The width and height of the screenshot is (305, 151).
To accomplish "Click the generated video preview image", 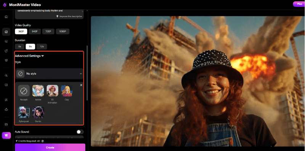I will 197,81.
